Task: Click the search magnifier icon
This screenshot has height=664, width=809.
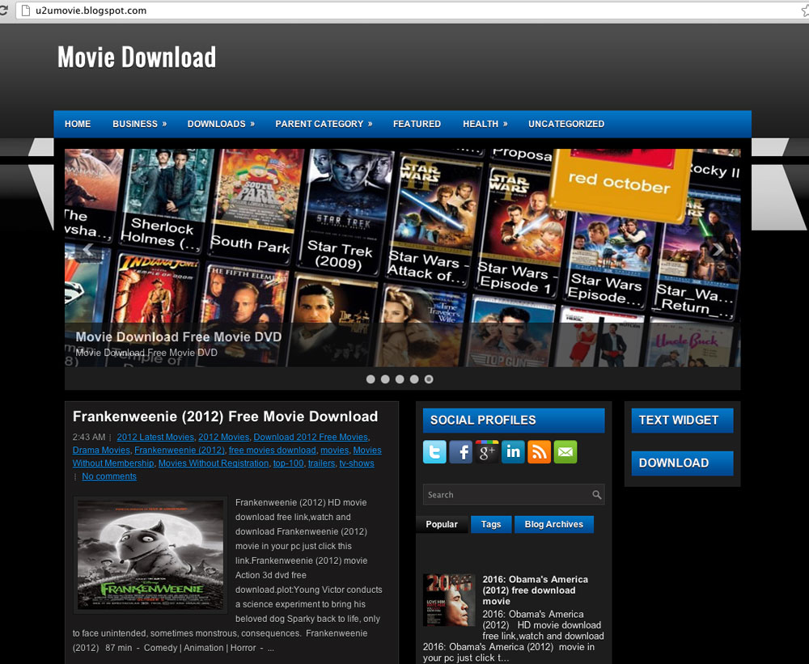Action: click(x=596, y=495)
